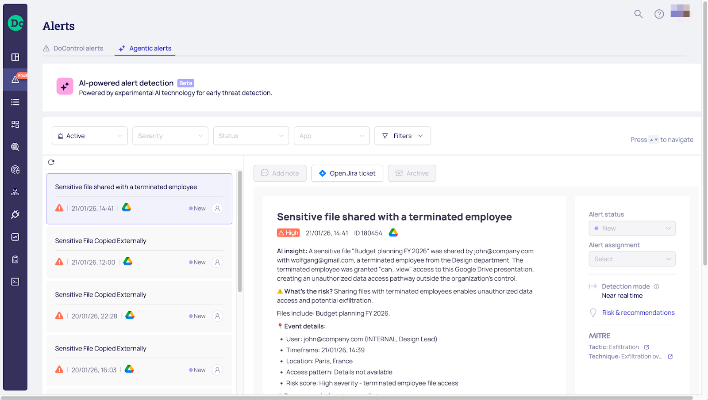Open the Severity dropdown

[x=170, y=136]
